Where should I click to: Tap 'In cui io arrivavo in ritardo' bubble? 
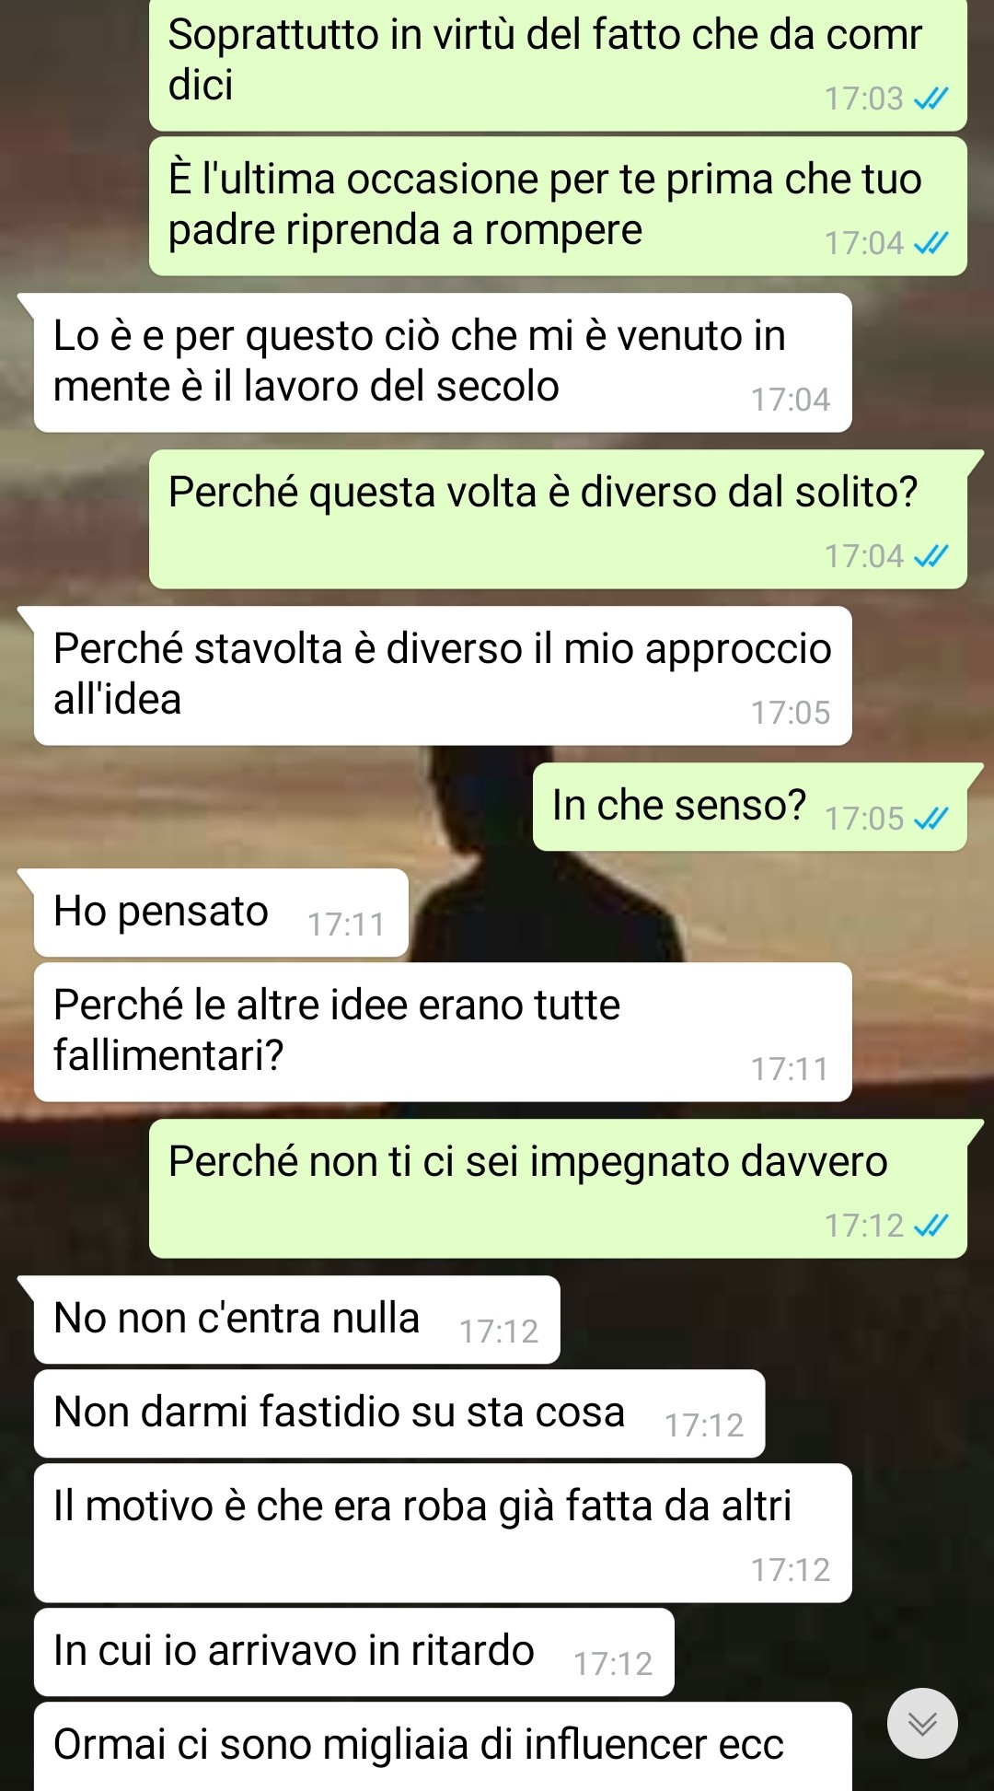coord(354,1652)
